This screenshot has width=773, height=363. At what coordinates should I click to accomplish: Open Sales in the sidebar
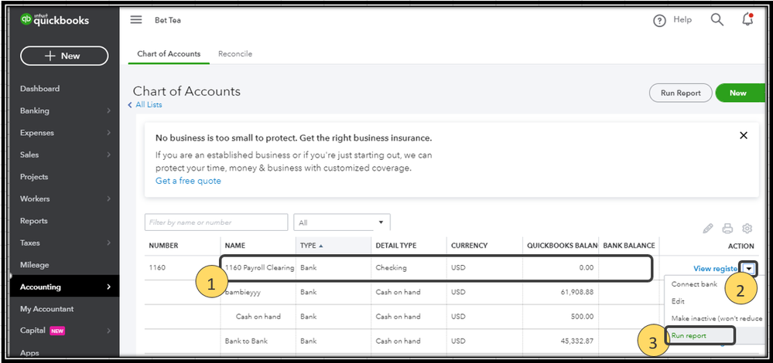pyautogui.click(x=29, y=154)
